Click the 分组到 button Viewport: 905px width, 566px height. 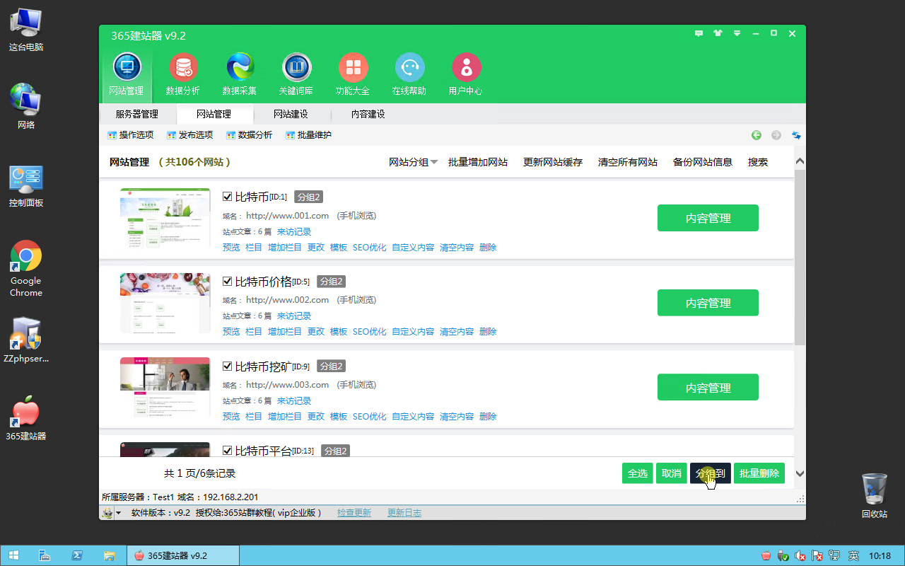[x=711, y=473]
